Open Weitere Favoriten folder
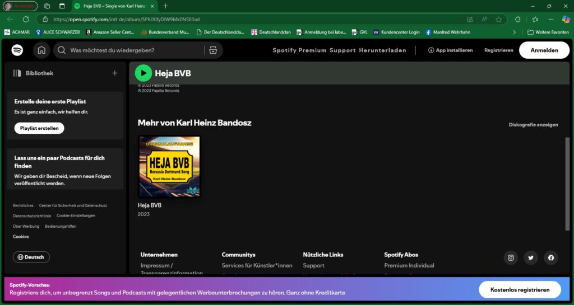The height and width of the screenshot is (305, 574). pos(548,32)
